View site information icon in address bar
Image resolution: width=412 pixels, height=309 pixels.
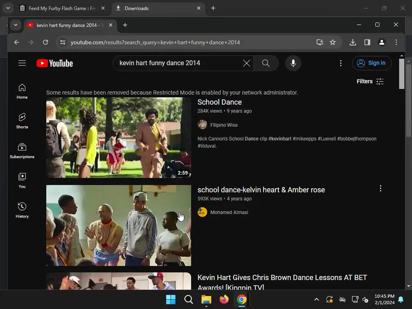(62, 42)
